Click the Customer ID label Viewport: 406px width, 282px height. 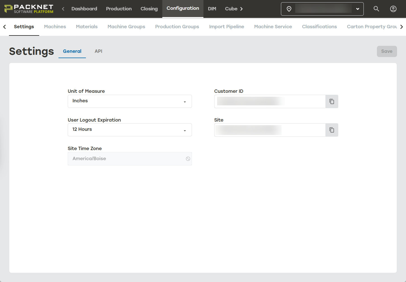tap(229, 91)
